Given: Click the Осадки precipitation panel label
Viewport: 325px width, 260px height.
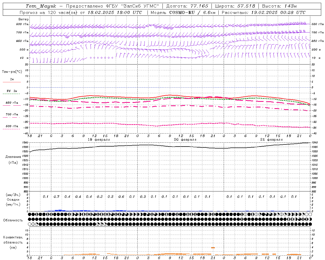Looking at the screenshot, I should (13, 200).
